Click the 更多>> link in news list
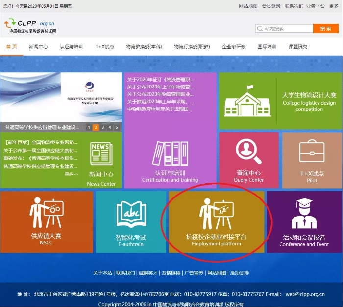Viewport: 343px width, 307px height. 72,174
